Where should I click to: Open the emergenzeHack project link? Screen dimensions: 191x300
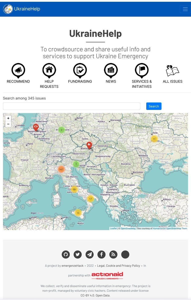(72, 266)
